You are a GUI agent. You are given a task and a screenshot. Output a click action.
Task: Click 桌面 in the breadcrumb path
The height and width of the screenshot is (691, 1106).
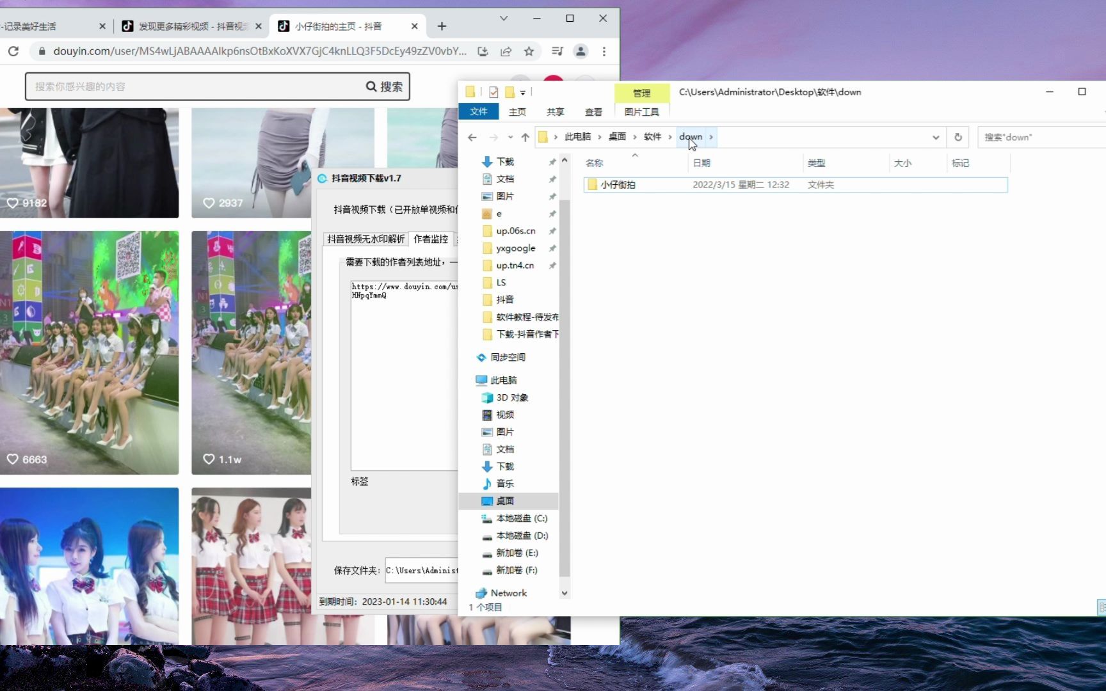tap(617, 137)
